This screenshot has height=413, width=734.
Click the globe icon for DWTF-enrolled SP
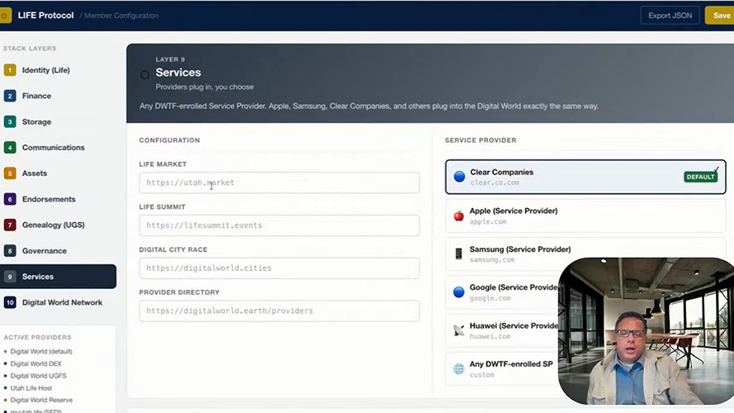(459, 369)
